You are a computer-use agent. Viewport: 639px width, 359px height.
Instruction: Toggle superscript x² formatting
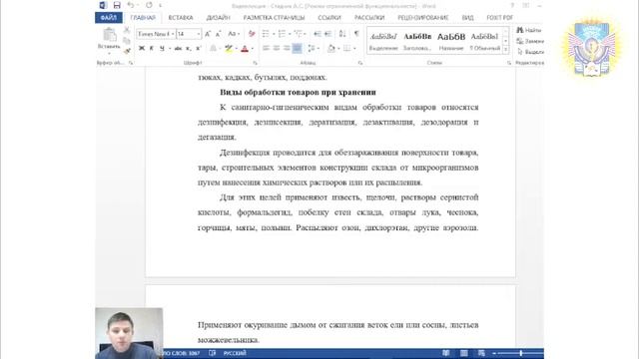point(199,49)
